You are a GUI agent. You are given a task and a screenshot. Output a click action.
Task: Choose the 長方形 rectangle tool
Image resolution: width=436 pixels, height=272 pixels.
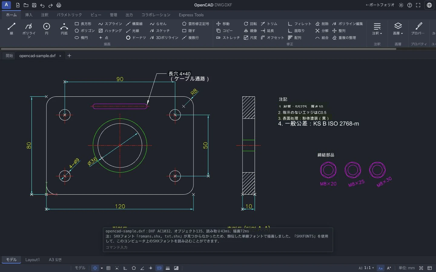pos(83,24)
